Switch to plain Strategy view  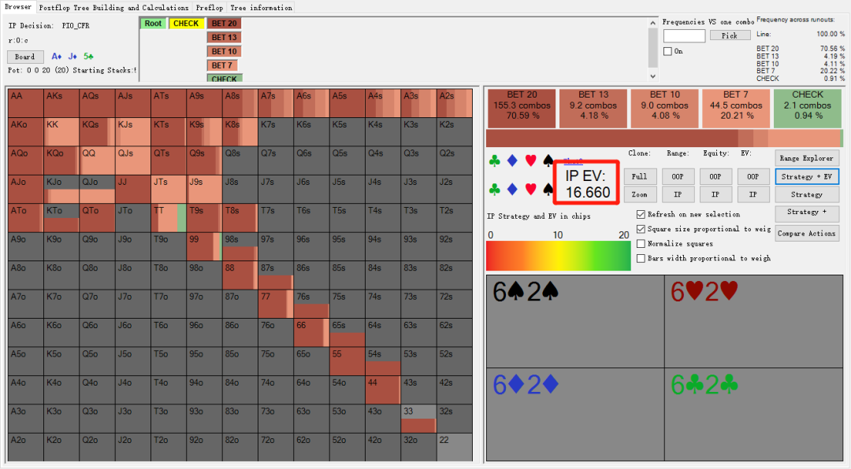point(807,194)
